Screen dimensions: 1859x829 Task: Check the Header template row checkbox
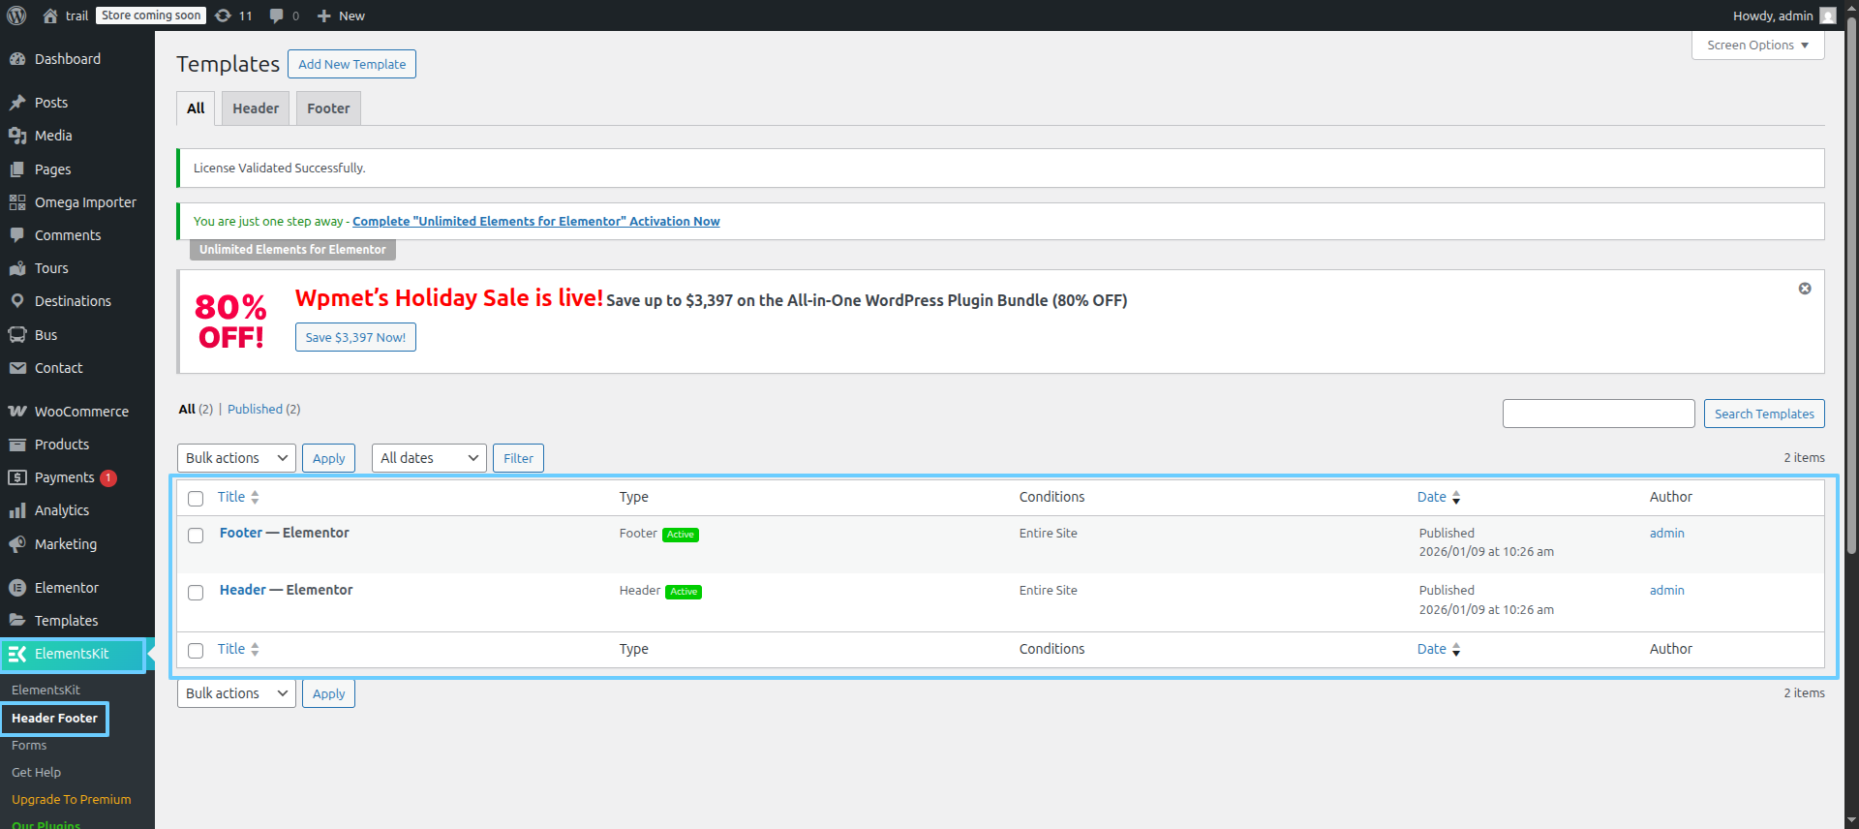[196, 593]
